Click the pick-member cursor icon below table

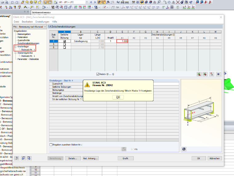click(212, 74)
